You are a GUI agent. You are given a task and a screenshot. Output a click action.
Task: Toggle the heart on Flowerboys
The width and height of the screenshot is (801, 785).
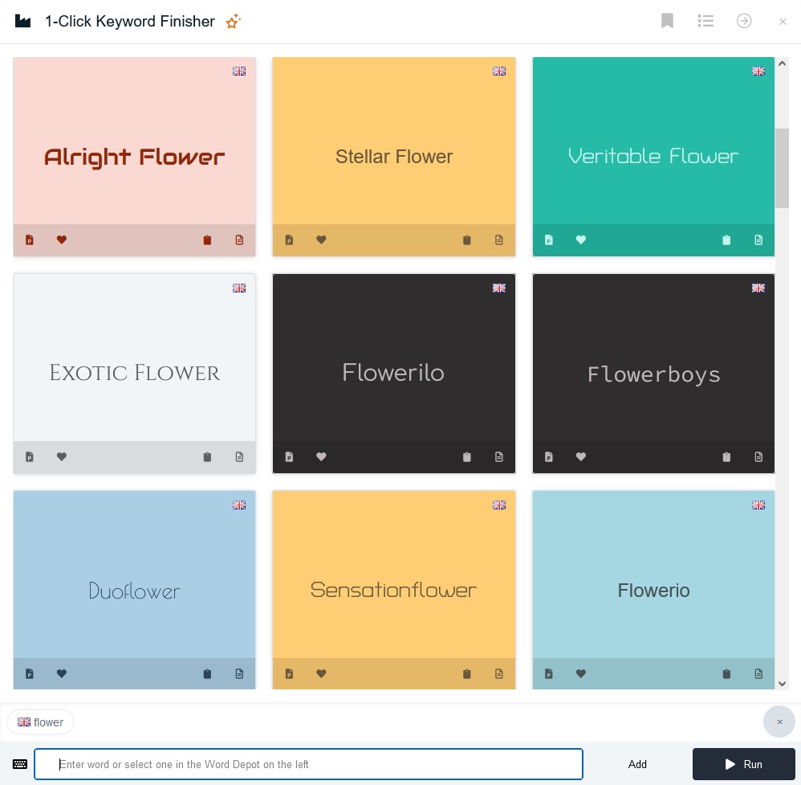click(580, 456)
